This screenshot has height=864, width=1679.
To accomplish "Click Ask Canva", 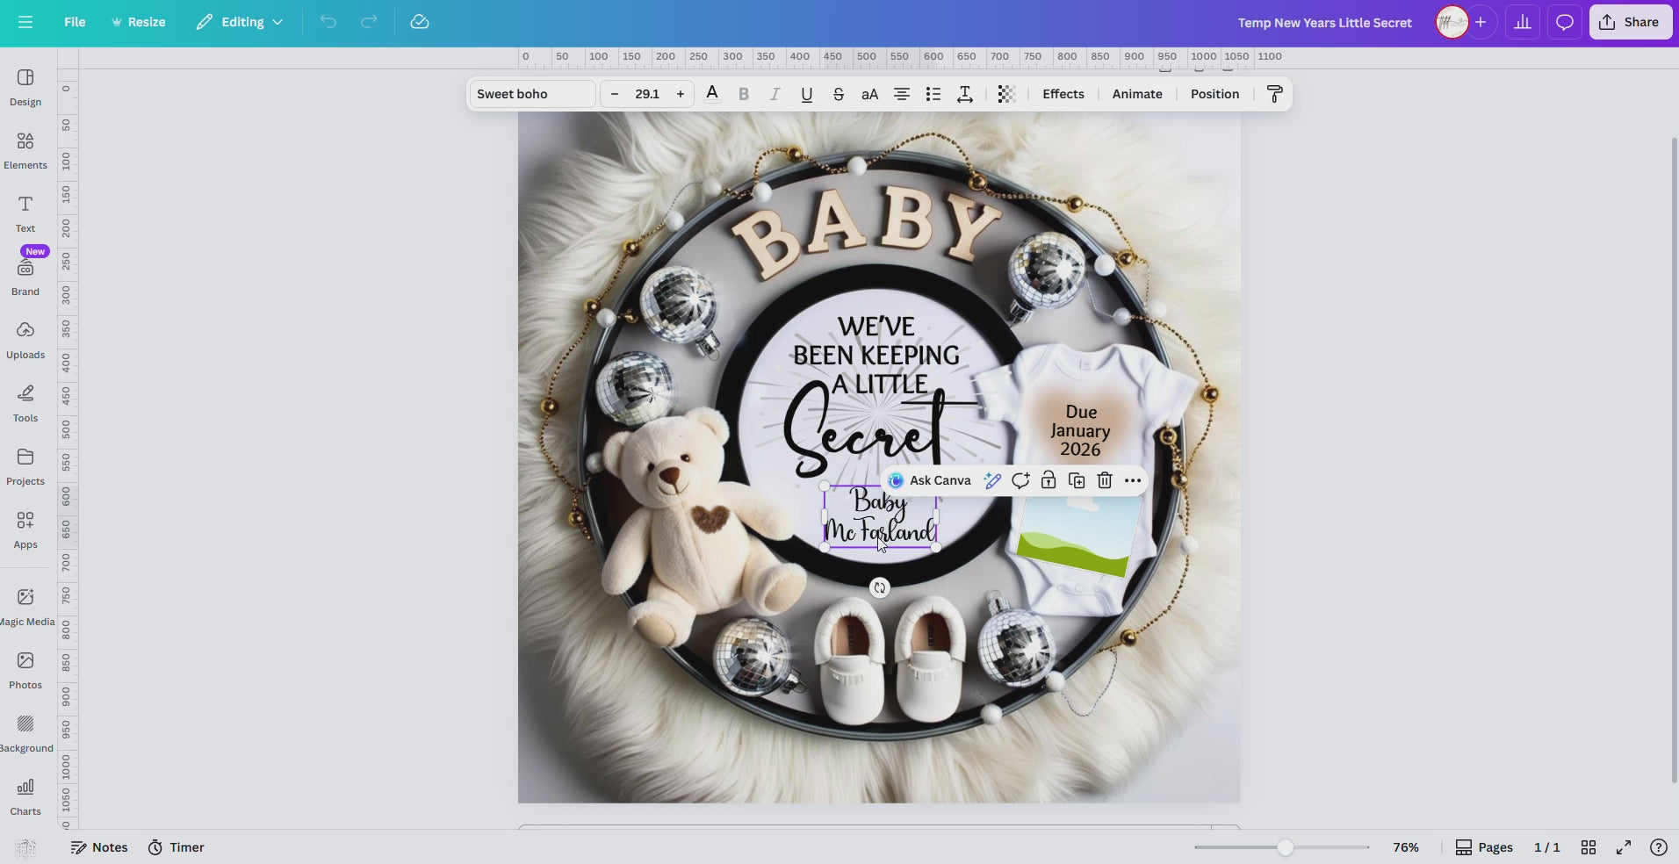I will coord(931,480).
